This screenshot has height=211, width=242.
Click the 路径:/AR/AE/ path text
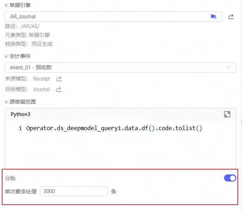coord(22,26)
